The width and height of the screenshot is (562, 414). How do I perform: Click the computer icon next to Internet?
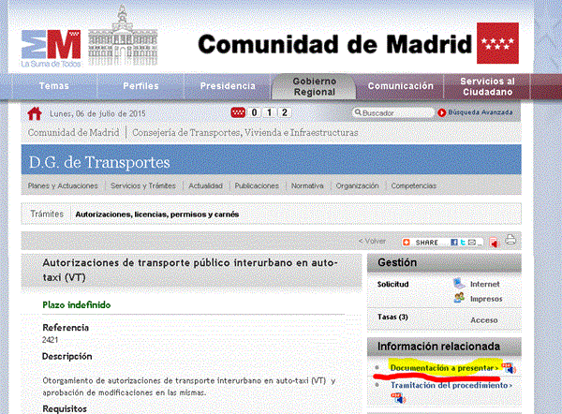459,284
